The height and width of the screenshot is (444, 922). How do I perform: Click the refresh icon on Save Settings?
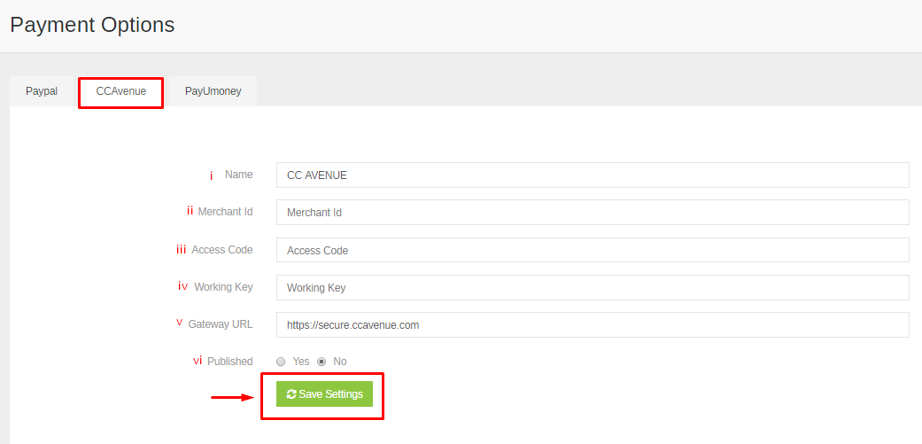point(291,394)
